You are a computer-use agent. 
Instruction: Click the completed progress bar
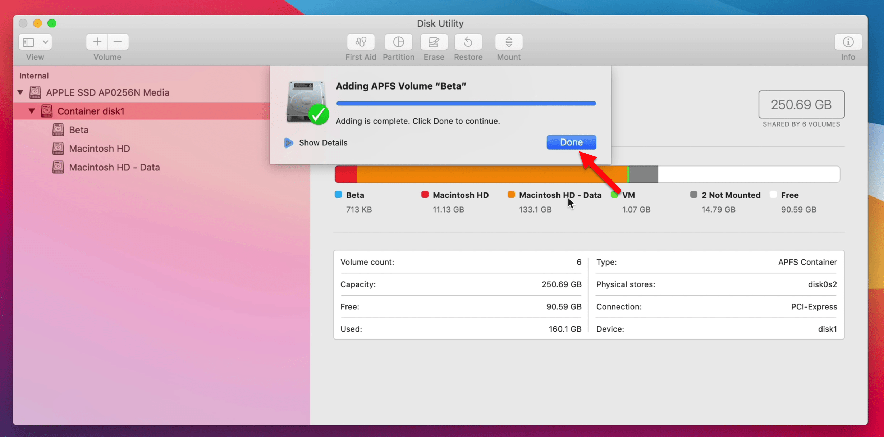pyautogui.click(x=466, y=104)
